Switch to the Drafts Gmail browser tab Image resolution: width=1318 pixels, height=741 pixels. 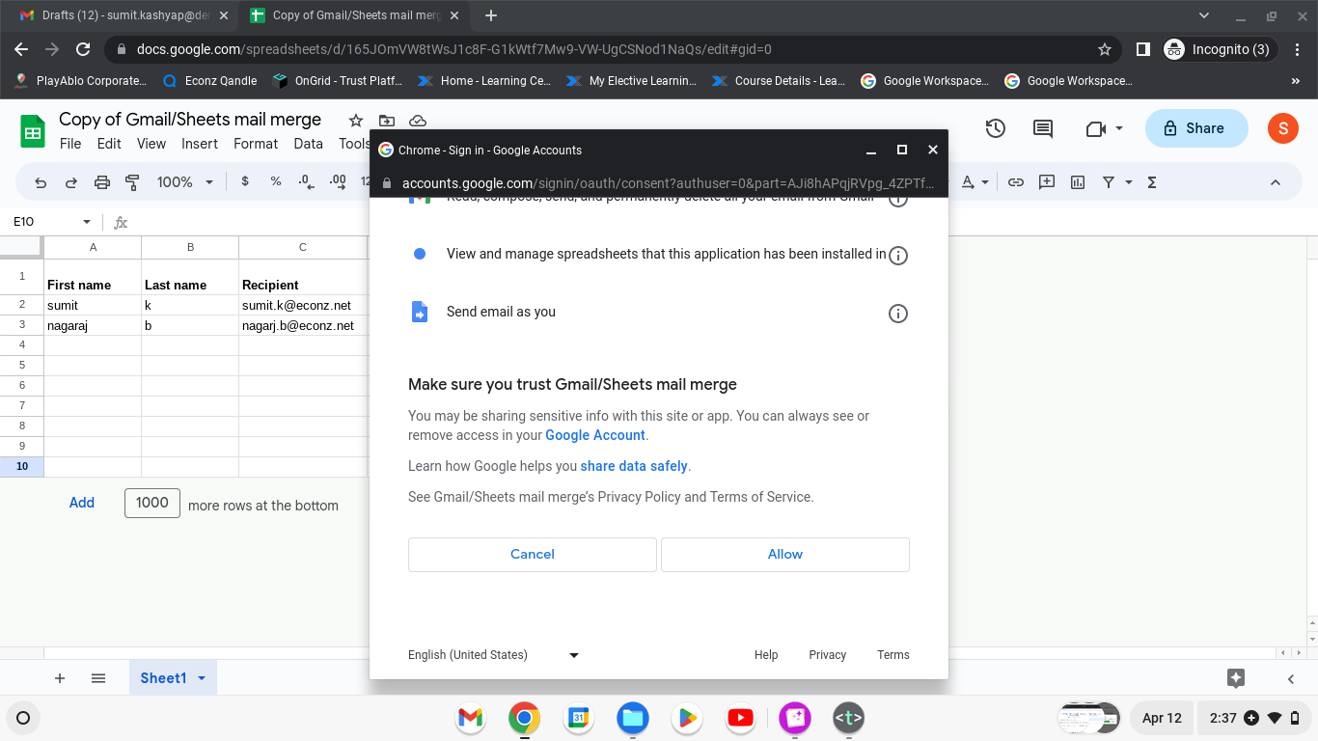pyautogui.click(x=125, y=15)
